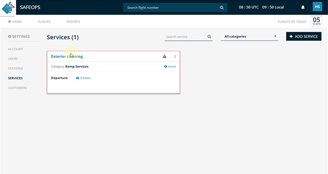The width and height of the screenshot is (328, 174).
Task: Expand the All categories dropdown
Action: pos(250,36)
